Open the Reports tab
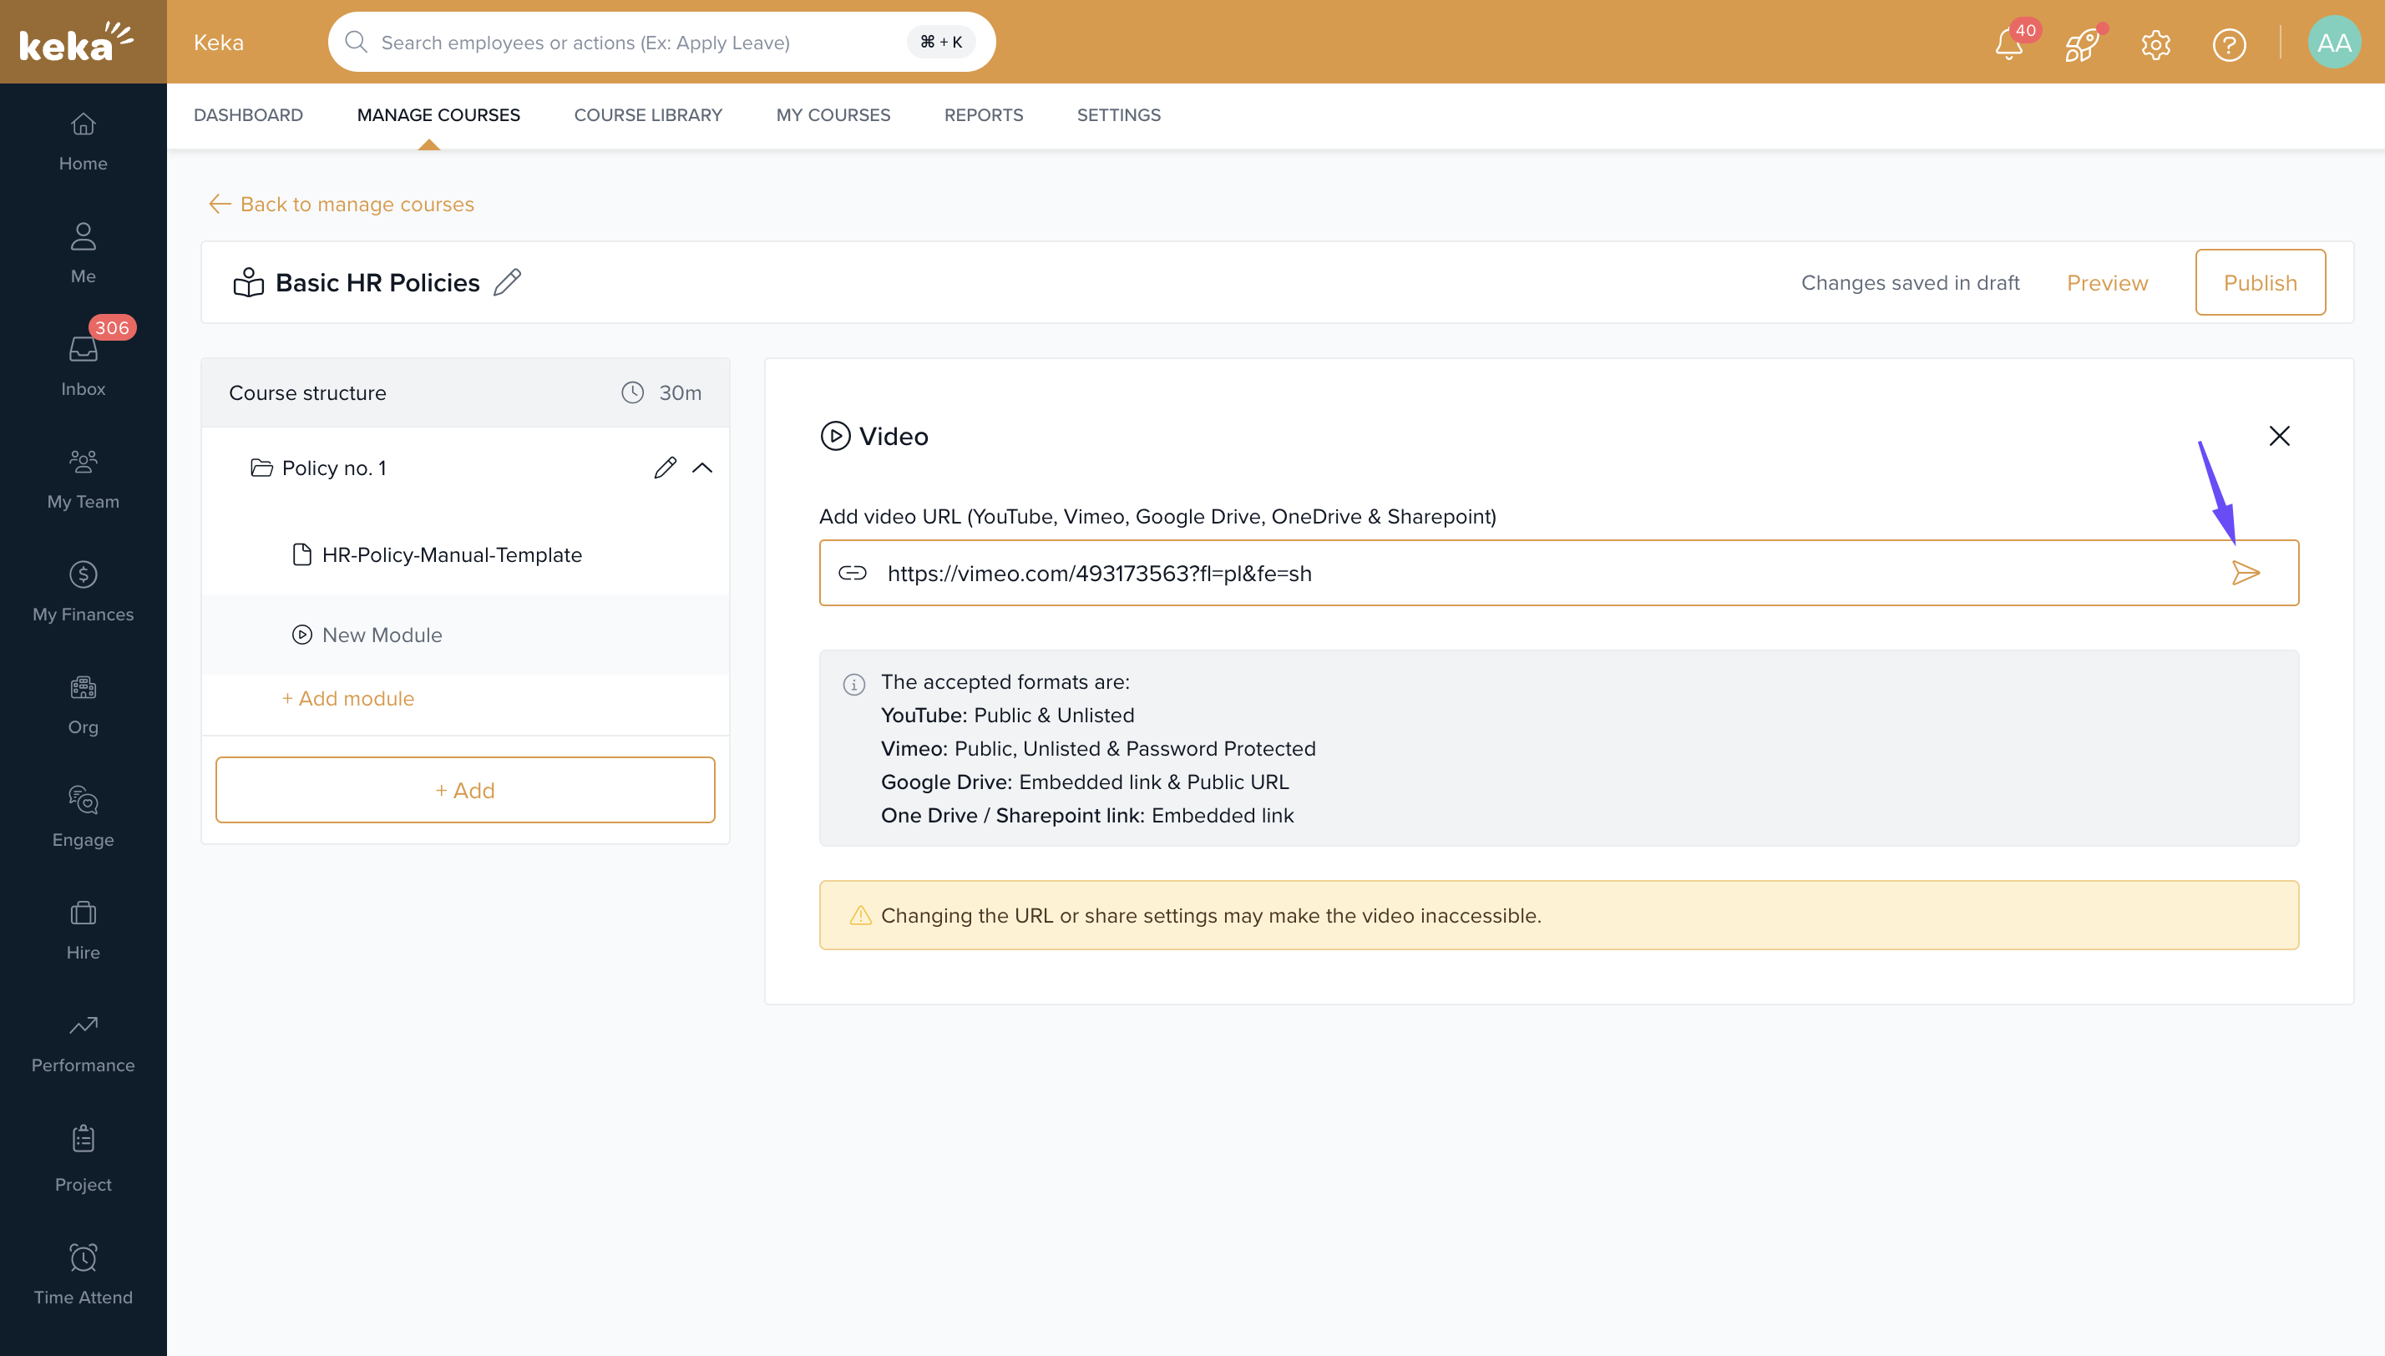This screenshot has height=1356, width=2385. tap(983, 114)
